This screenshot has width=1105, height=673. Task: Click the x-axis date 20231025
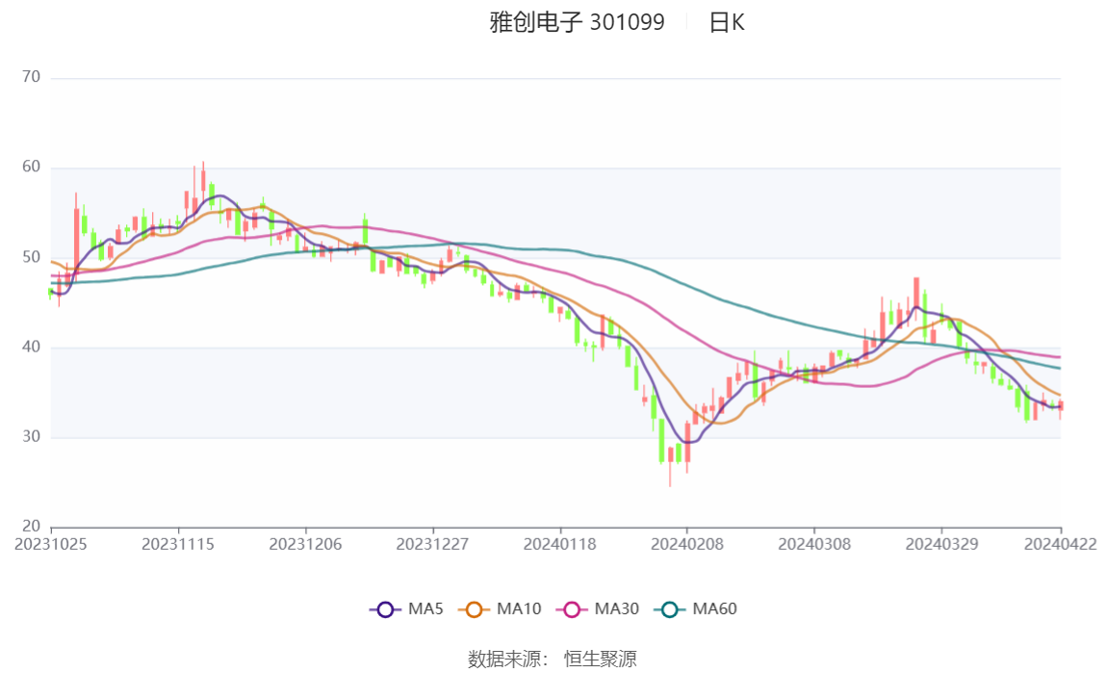coord(51,545)
